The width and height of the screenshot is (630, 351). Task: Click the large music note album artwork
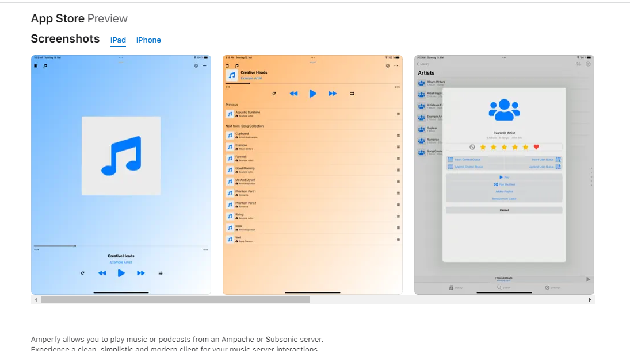121,155
